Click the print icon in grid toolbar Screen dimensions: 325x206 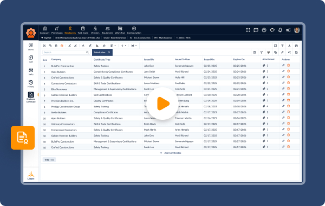point(296,46)
